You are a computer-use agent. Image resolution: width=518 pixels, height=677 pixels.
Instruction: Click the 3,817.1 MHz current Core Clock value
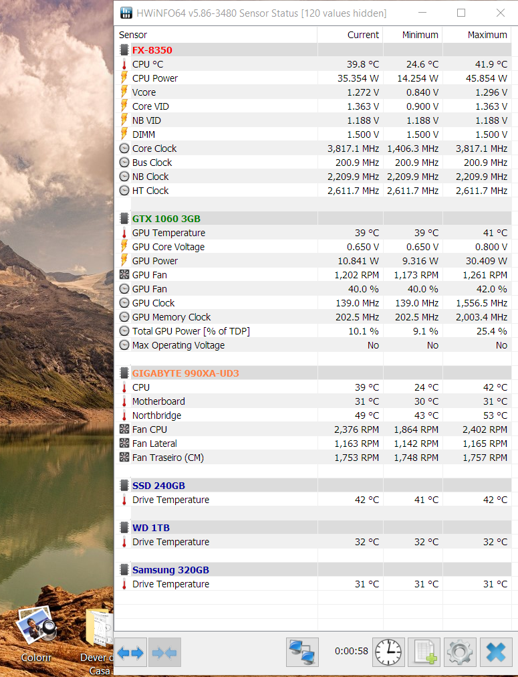click(x=353, y=149)
